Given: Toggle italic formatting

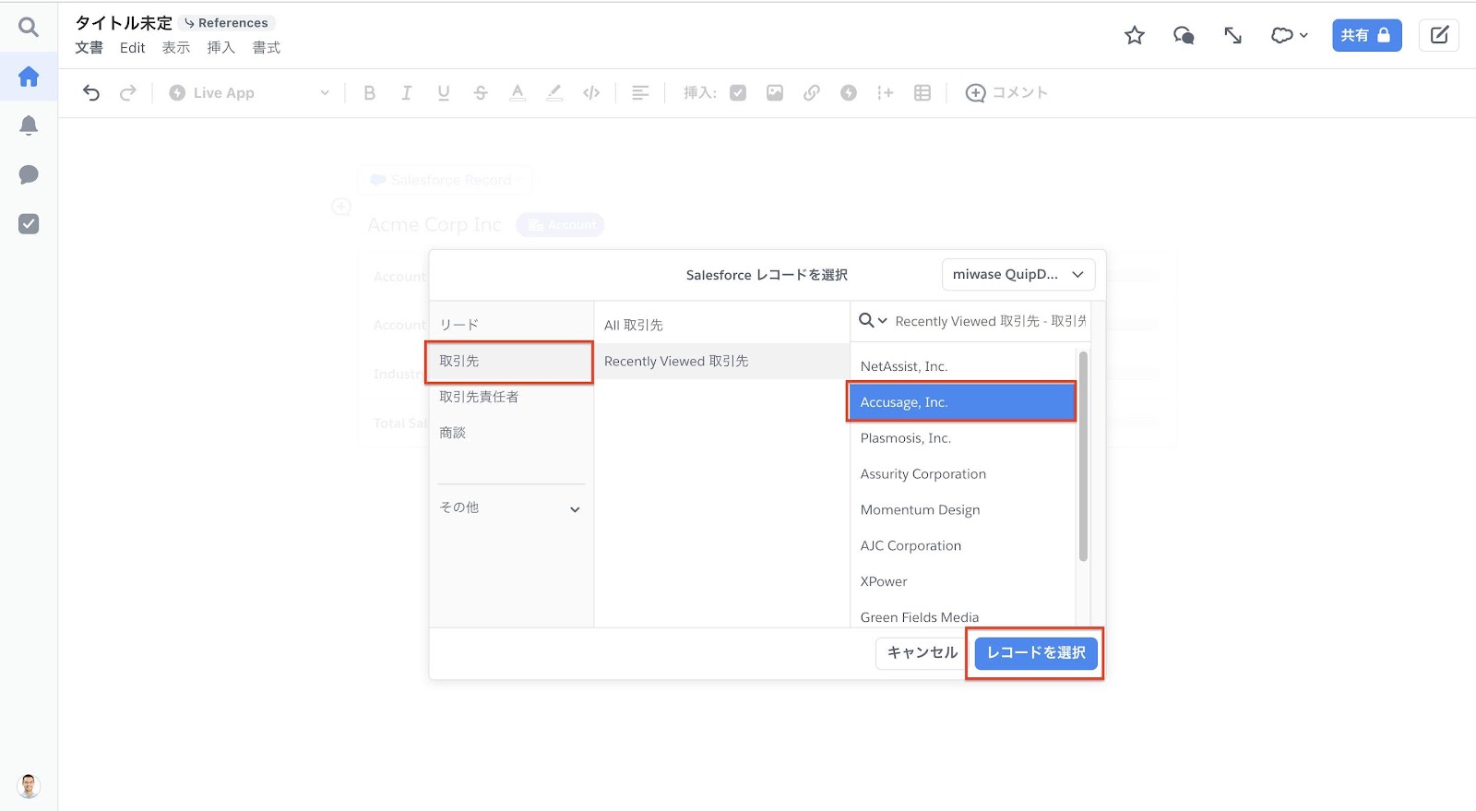Looking at the screenshot, I should coord(407,92).
